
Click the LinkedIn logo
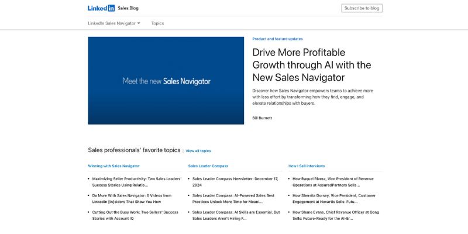click(x=101, y=8)
